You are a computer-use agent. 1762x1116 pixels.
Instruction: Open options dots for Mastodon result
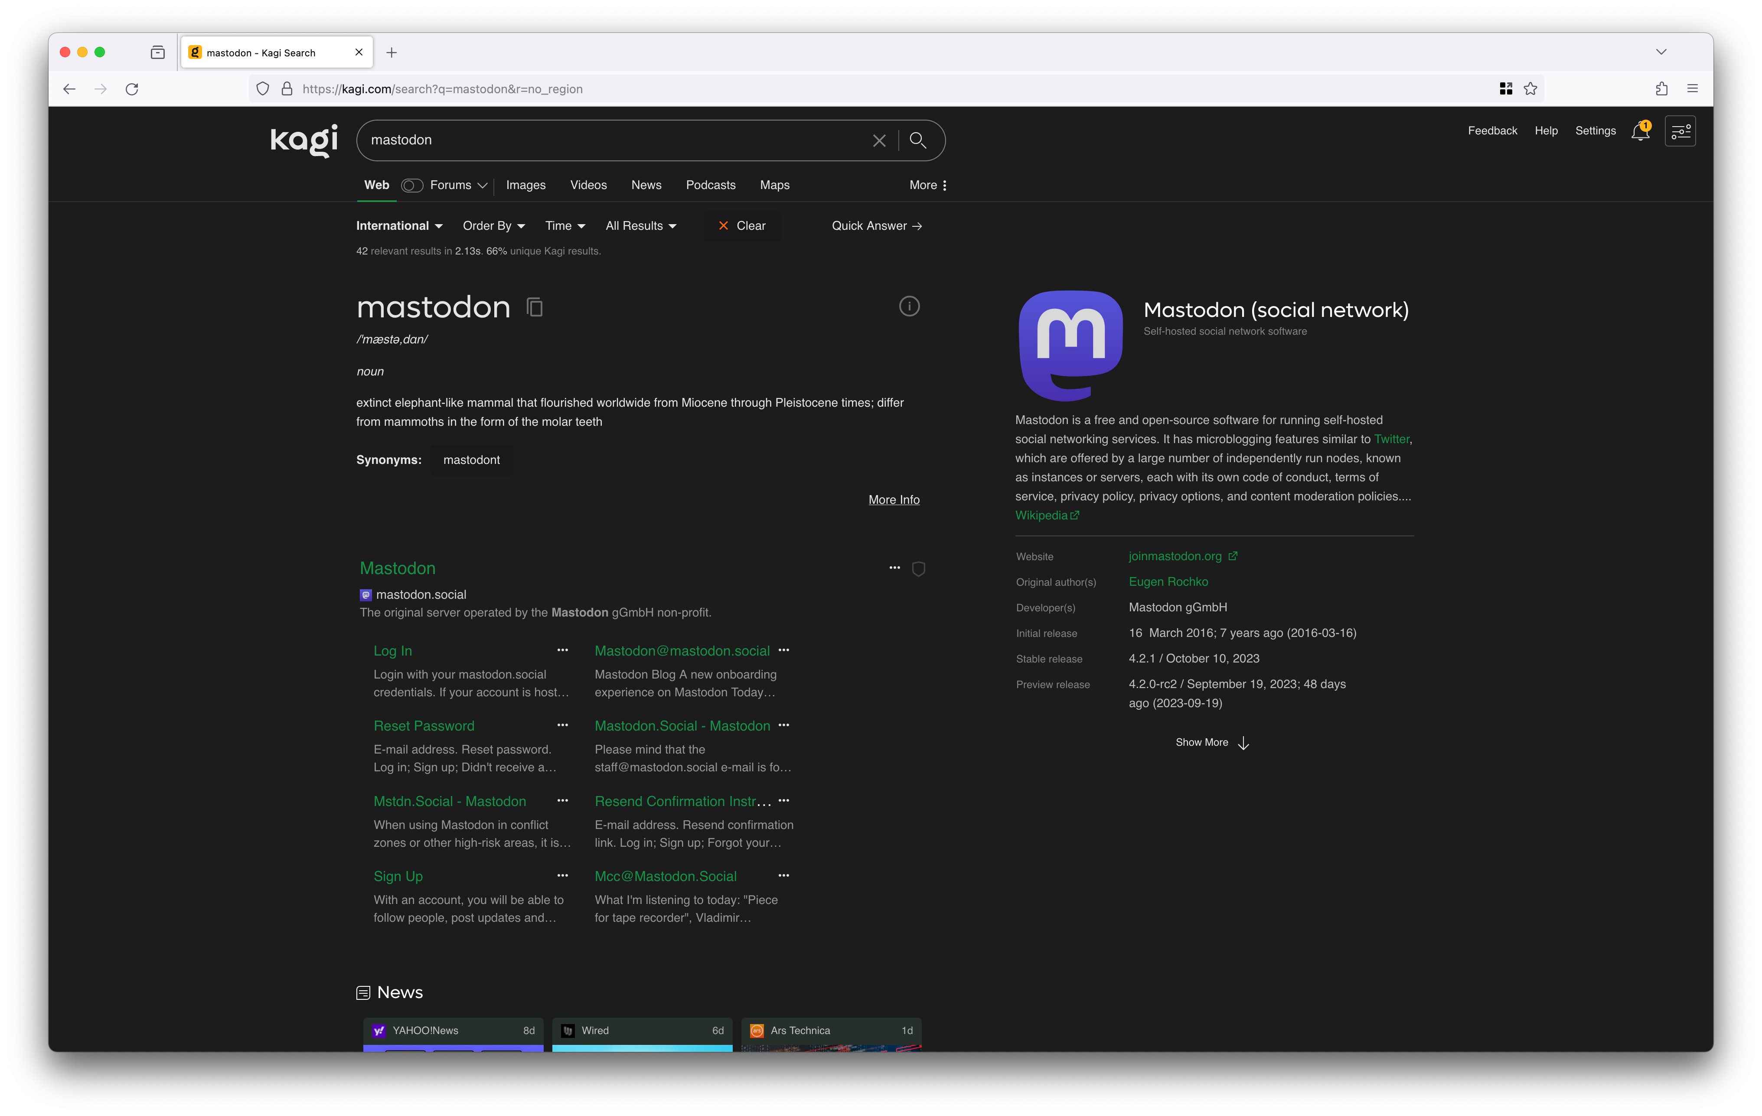click(x=894, y=568)
